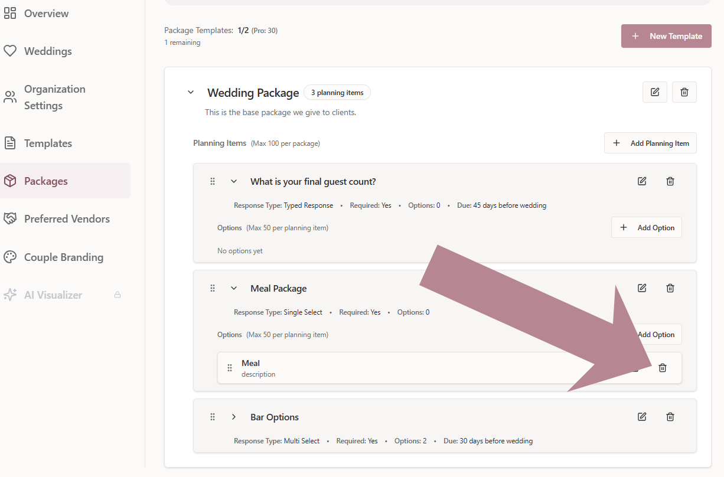The width and height of the screenshot is (724, 477).
Task: Delete the Meal option with trash icon
Action: click(663, 368)
